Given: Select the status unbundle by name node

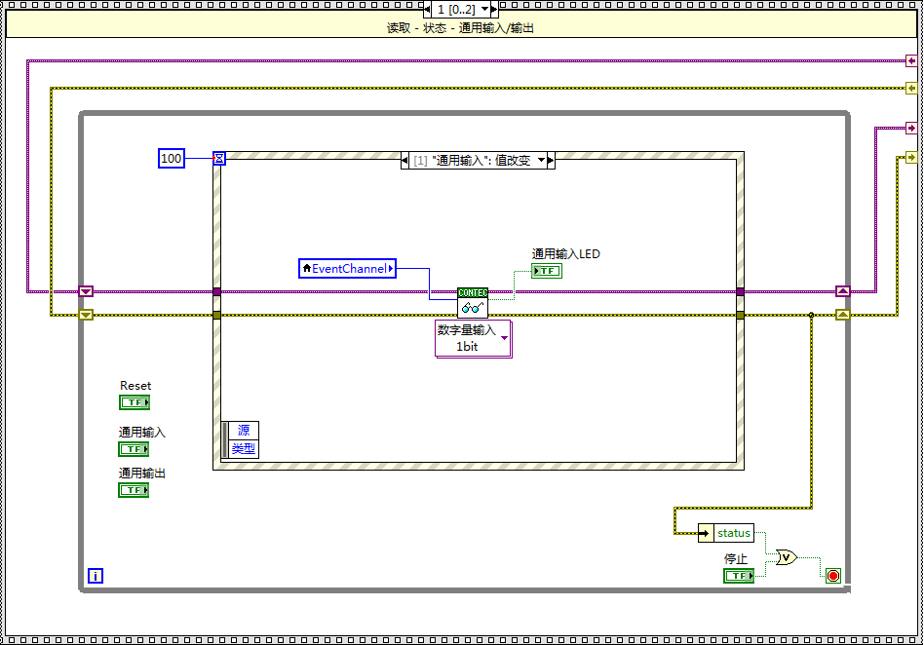Looking at the screenshot, I should [x=726, y=533].
